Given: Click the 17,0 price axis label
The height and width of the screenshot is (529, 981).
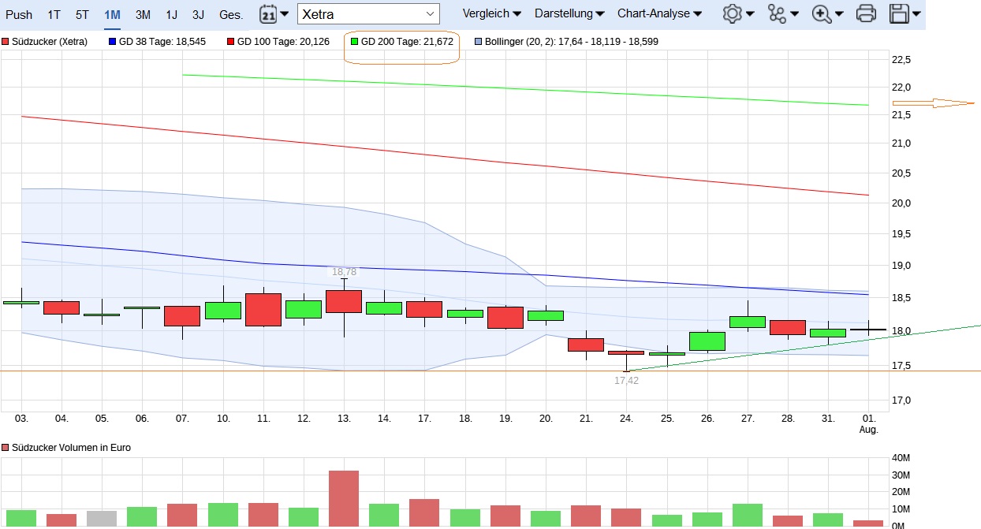Looking at the screenshot, I should tap(901, 400).
